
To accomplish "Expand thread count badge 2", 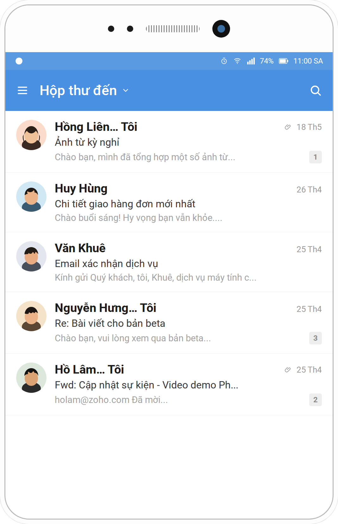I will pos(315,400).
